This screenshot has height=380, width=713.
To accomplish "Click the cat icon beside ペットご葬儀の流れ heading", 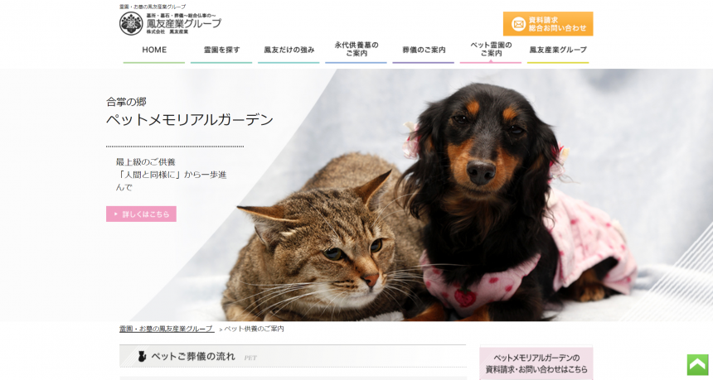I will (x=142, y=356).
